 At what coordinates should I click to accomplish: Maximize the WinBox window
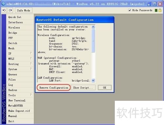(154, 4)
